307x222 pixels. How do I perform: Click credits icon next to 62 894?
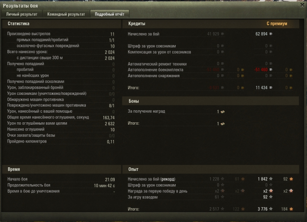click(271, 34)
